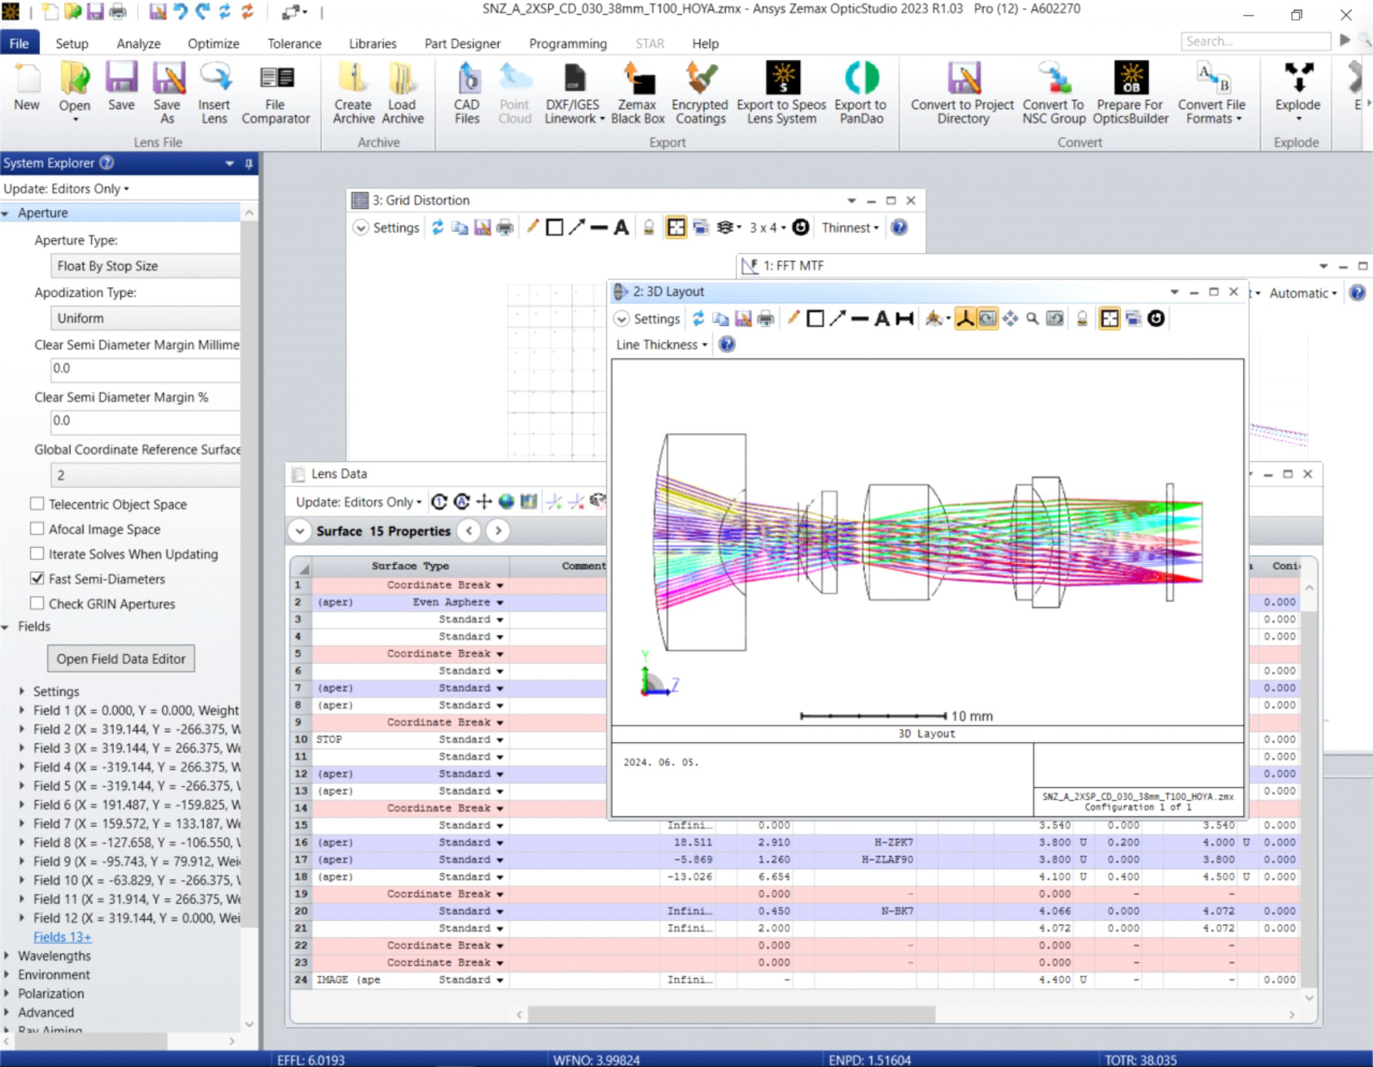Click the ribbon Search field
Screen dimensions: 1373x1067
[1255, 41]
